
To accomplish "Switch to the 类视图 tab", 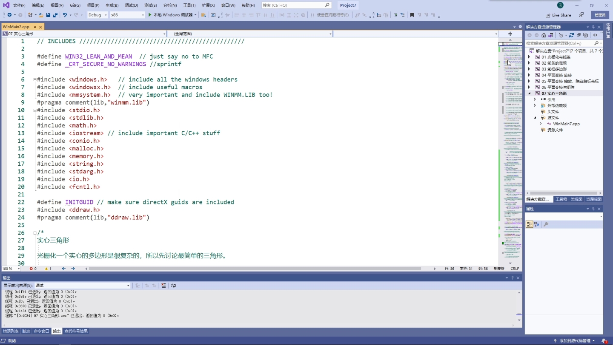I will (x=576, y=199).
